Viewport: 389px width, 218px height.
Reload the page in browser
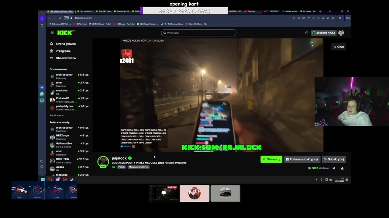(60, 18)
